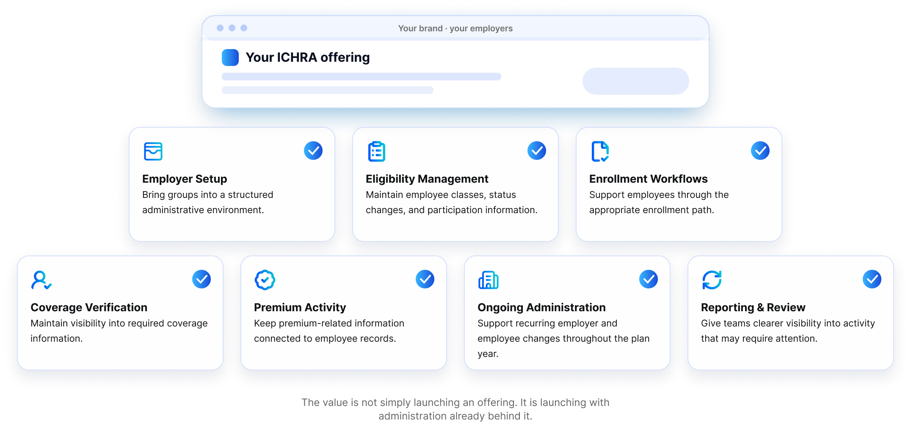The width and height of the screenshot is (911, 425).
Task: Click the blue square logo beside Your ICHRA offering
Action: (x=230, y=58)
